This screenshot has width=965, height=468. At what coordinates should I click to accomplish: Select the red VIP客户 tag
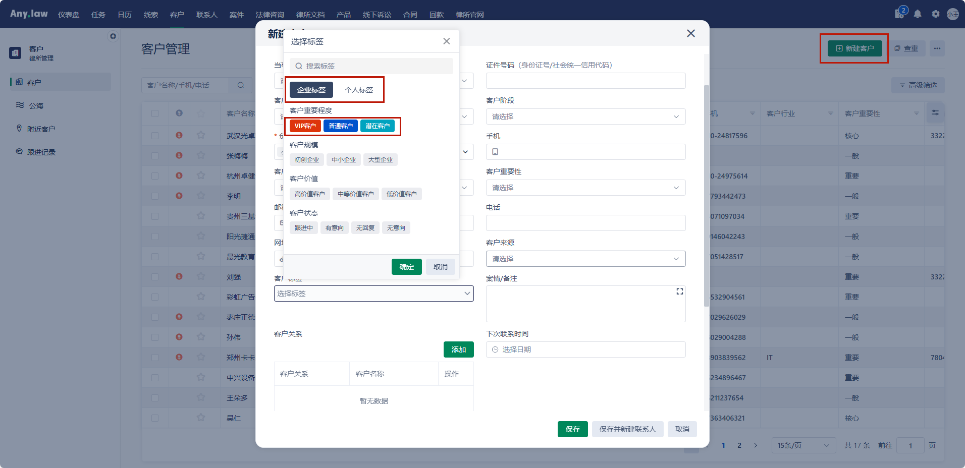point(305,126)
